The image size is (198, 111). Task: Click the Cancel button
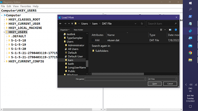(170, 84)
